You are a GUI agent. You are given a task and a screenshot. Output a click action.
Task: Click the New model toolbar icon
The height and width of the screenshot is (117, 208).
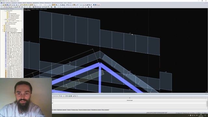click(2, 5)
